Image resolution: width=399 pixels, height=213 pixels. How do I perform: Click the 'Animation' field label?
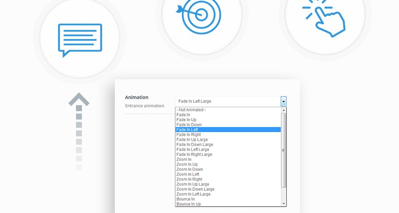[x=137, y=97]
